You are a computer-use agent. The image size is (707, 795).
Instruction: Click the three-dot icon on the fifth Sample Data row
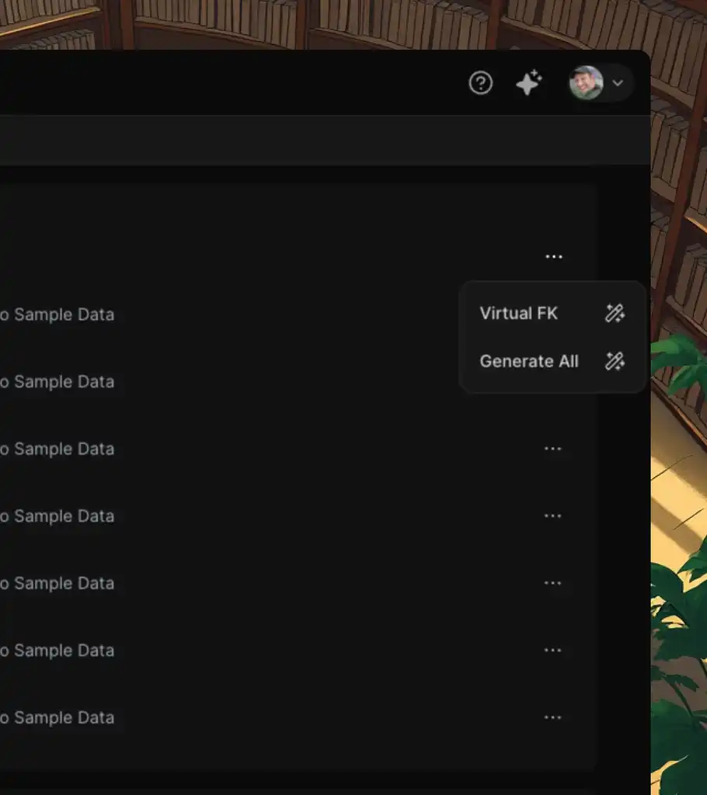552,583
